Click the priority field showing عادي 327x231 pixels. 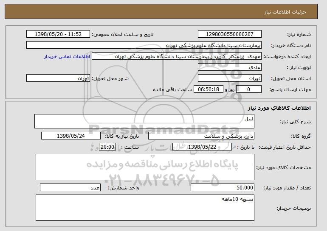tap(230, 67)
